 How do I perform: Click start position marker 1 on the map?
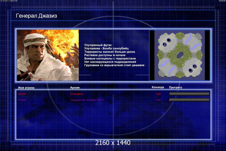click(x=195, y=66)
